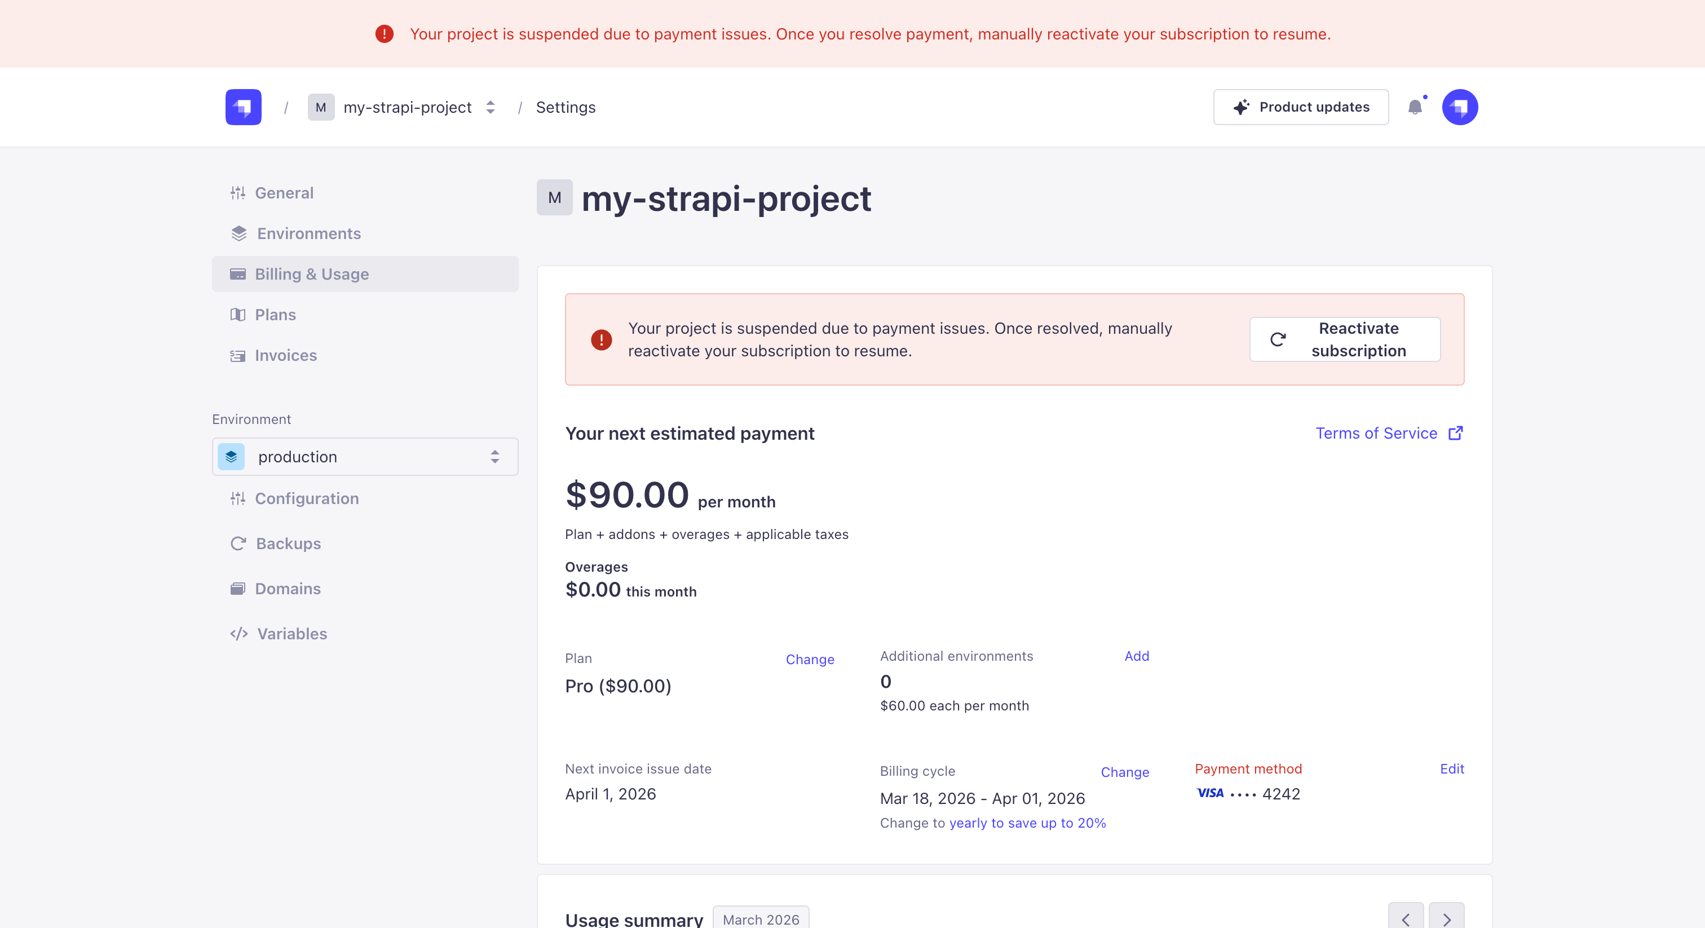Add an additional environment
1705x928 pixels.
pos(1137,656)
